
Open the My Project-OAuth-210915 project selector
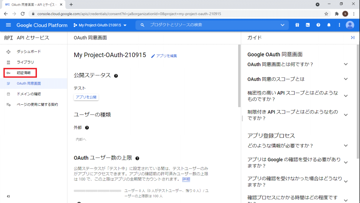pyautogui.click(x=99, y=25)
